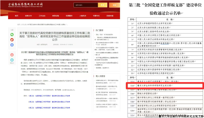Viewport: 204px width, 118px height.
Task: Click table row 11 北京外国语大学 branch
Action: click(x=165, y=65)
